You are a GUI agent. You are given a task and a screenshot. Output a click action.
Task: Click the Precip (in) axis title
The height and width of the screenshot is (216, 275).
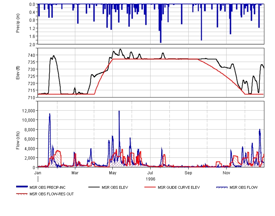(x=18, y=24)
